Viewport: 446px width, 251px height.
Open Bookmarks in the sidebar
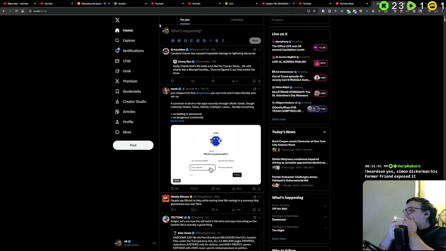128,91
